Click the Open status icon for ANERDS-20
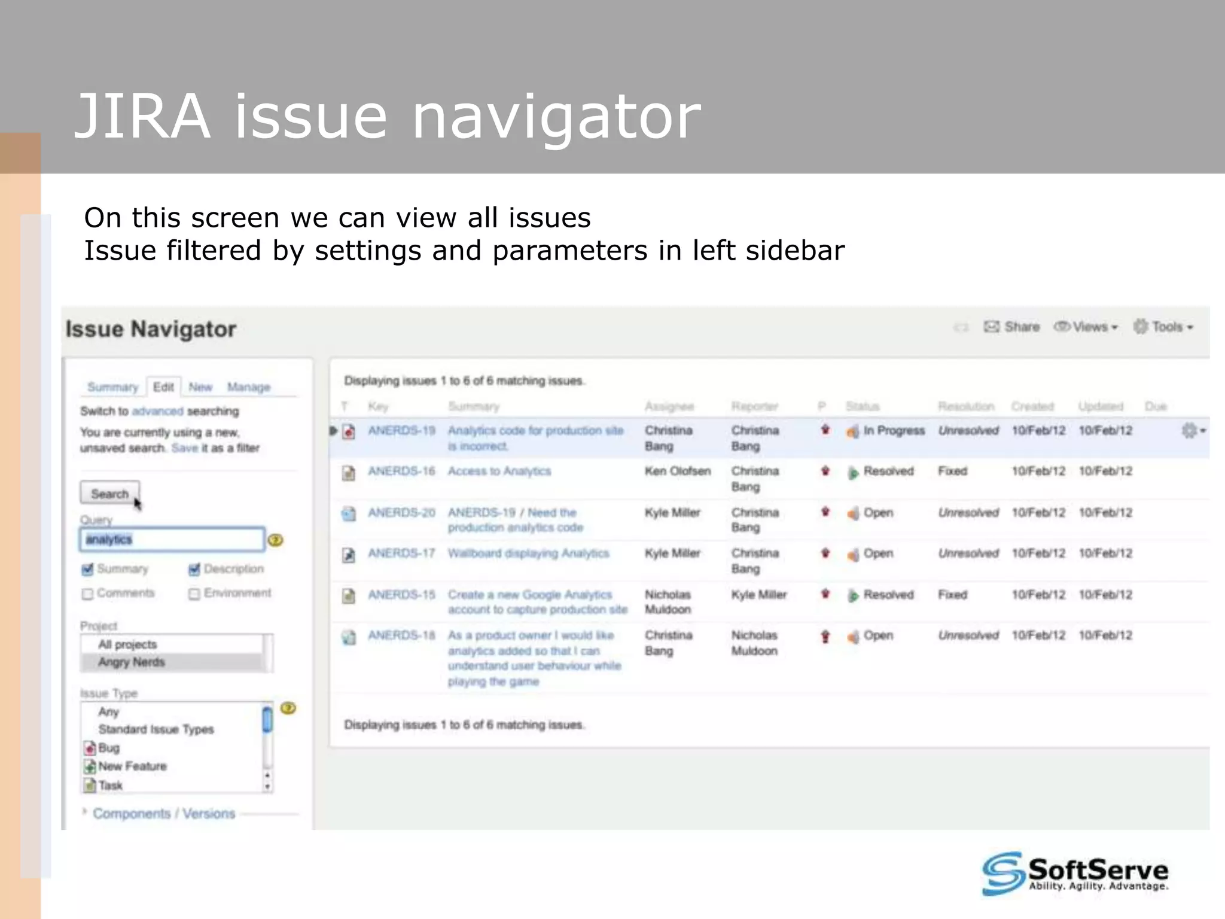The width and height of the screenshot is (1225, 919). pos(853,513)
